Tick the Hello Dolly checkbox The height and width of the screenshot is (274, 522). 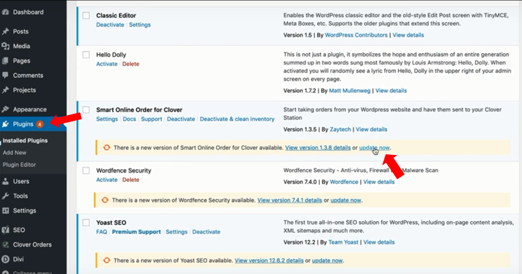tap(87, 55)
